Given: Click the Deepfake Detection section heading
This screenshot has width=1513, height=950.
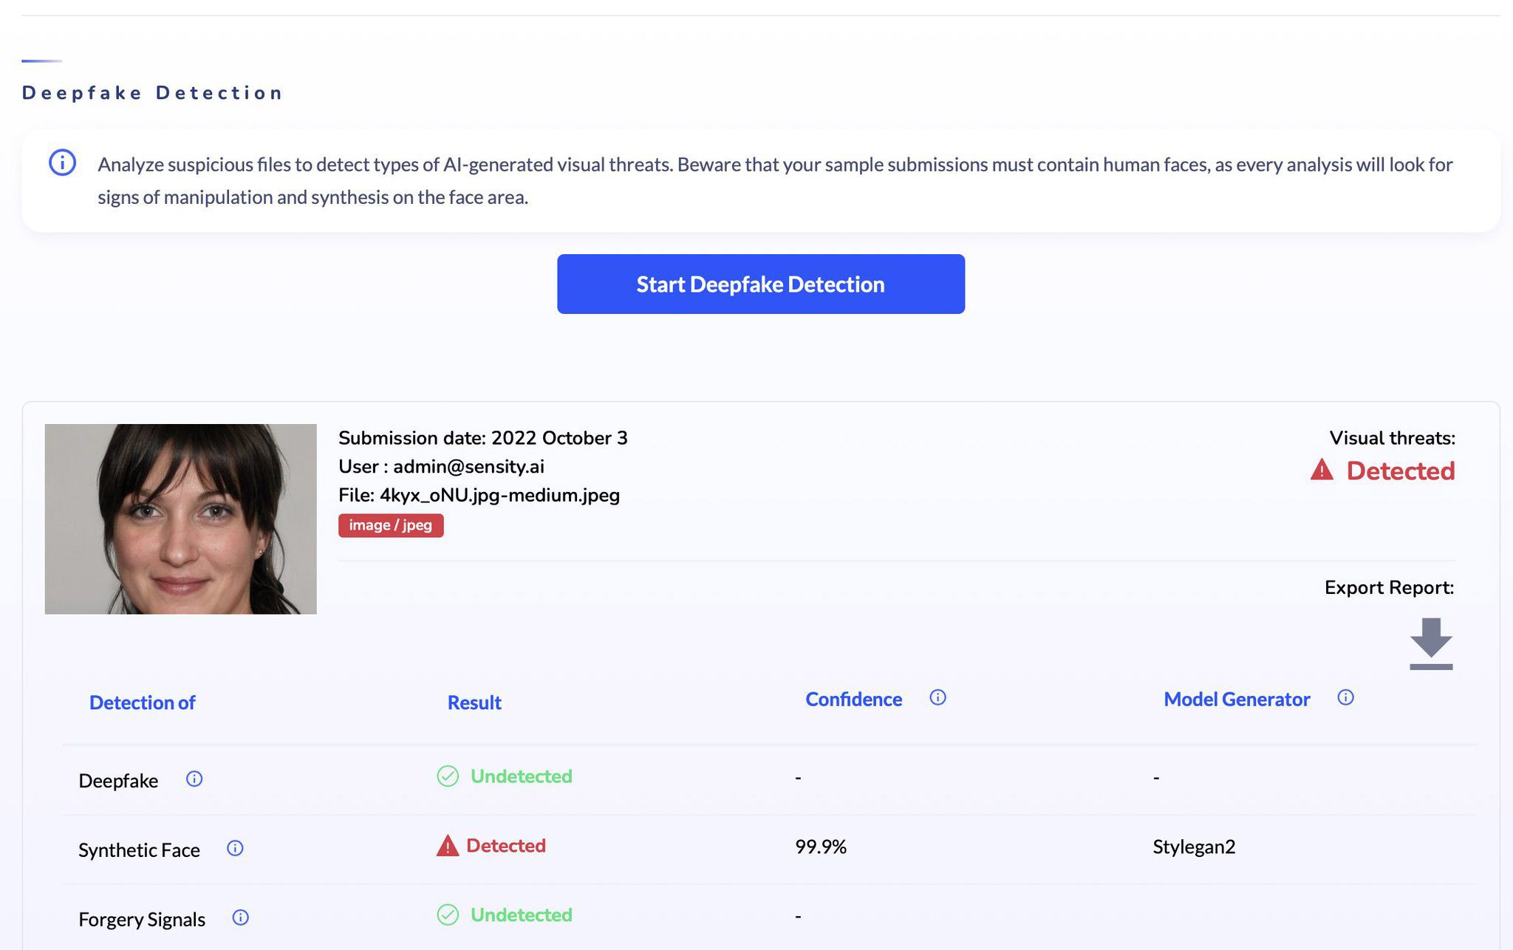Looking at the screenshot, I should click(x=152, y=93).
